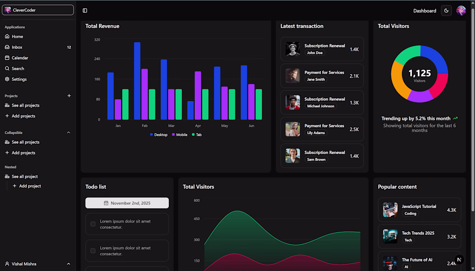
Task: Toggle the sidebar panel icon
Action: coord(85,11)
